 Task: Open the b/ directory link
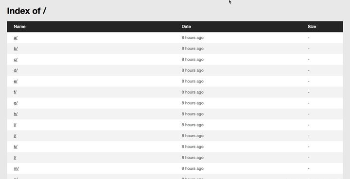click(16, 49)
